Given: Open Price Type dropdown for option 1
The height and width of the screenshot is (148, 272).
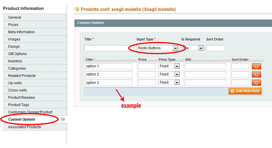Looking at the screenshot, I should tap(169, 66).
